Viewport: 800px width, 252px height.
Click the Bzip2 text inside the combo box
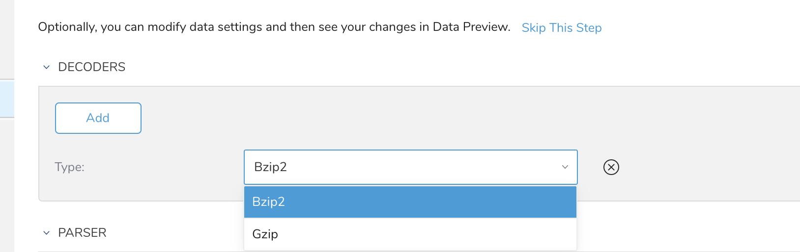tap(270, 167)
